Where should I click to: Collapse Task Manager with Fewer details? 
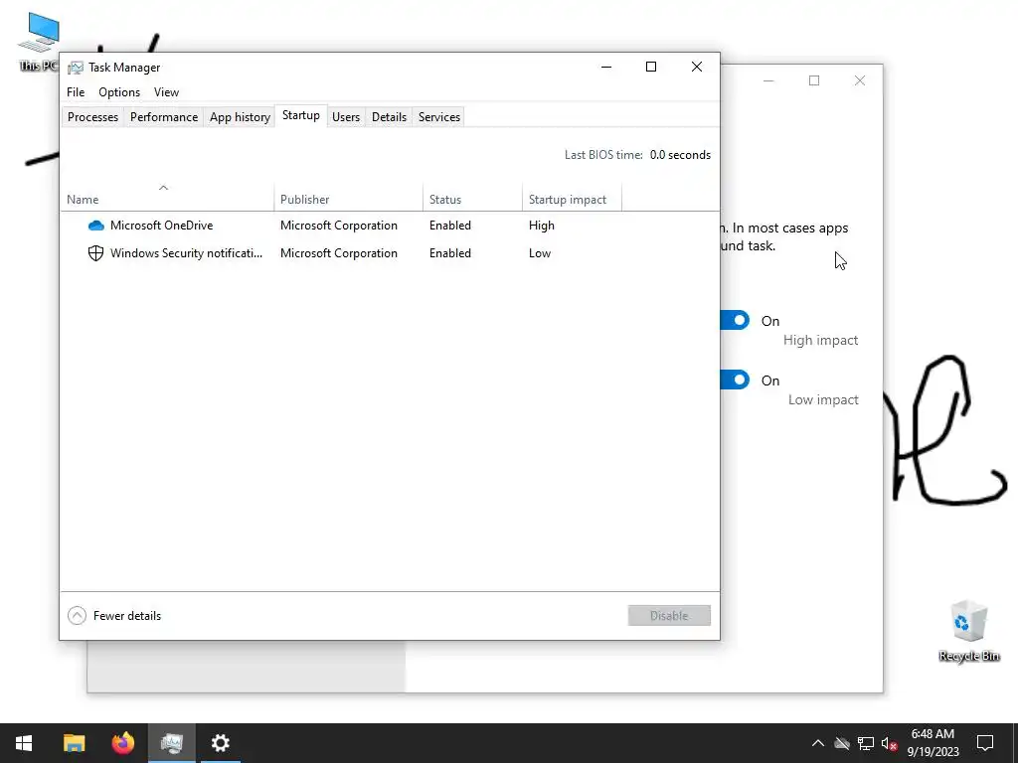(x=115, y=616)
